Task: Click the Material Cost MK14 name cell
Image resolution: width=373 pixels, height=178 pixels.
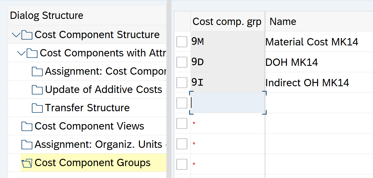Action: click(312, 42)
